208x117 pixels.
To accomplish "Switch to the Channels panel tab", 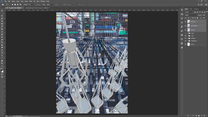I will click(x=196, y=9).
